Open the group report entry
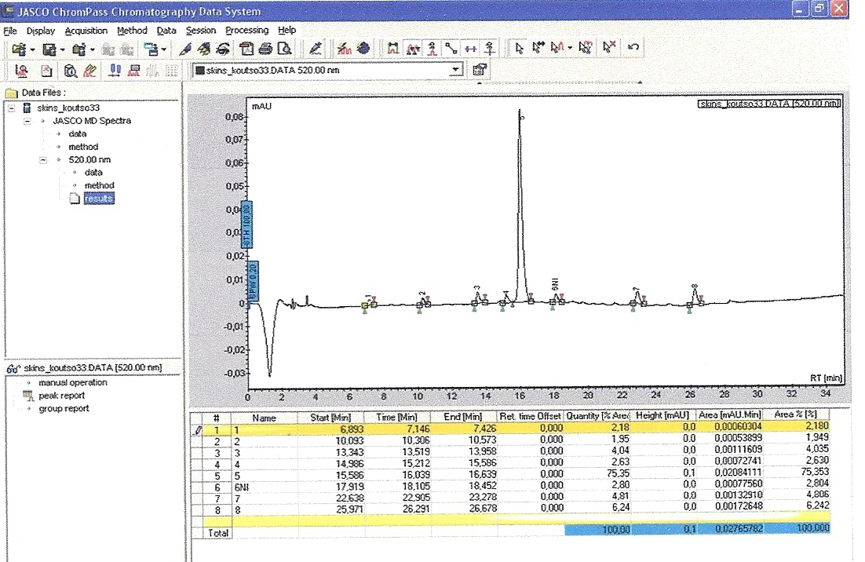Image resolution: width=865 pixels, height=562 pixels. (x=64, y=409)
